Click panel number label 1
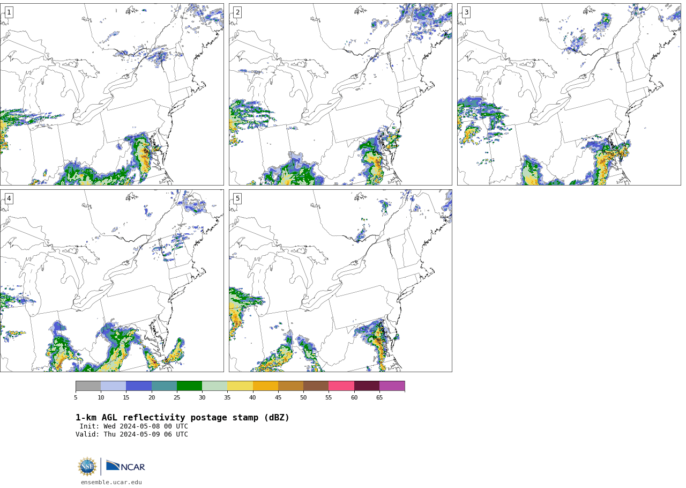Viewport: 686px width, 488px height. point(9,12)
